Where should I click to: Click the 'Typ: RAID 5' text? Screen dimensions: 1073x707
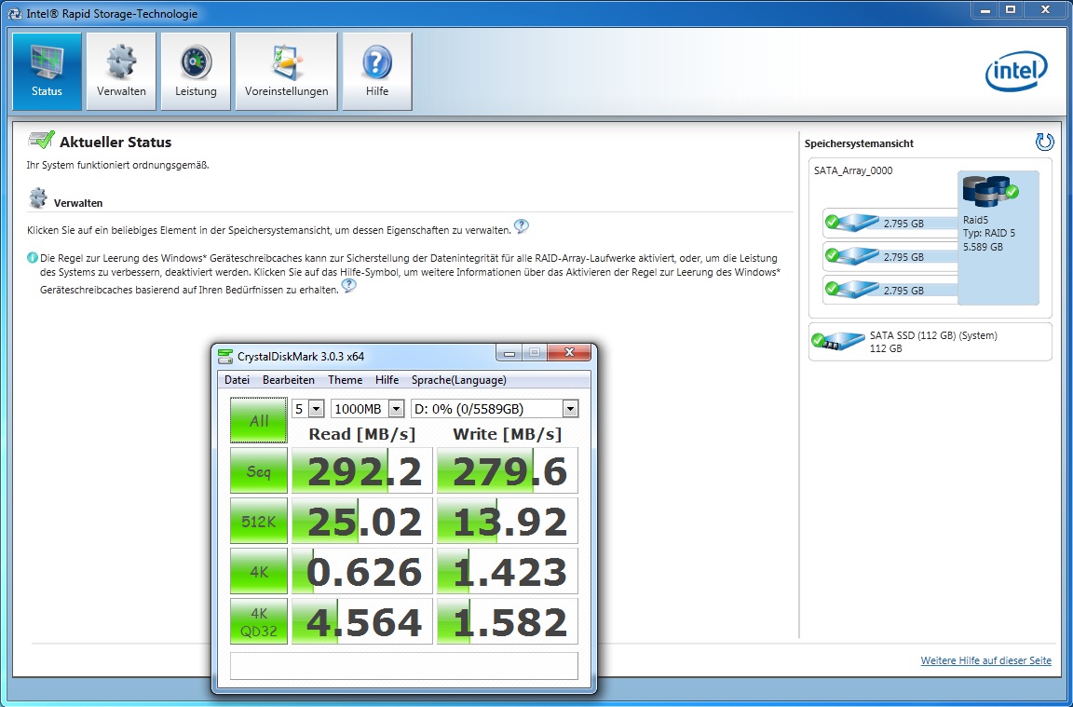989,233
